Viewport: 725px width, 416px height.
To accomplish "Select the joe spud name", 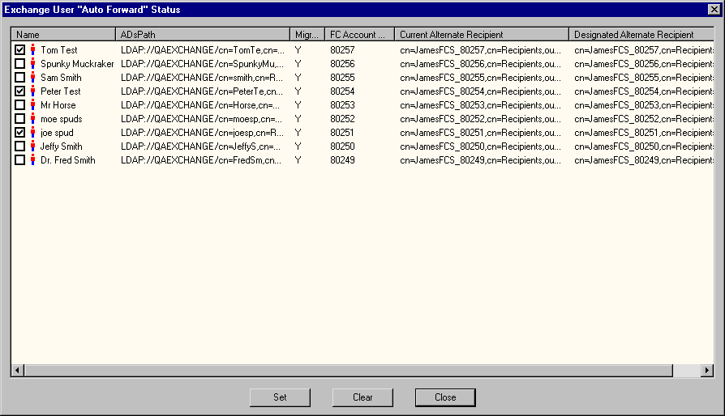I will [x=57, y=133].
